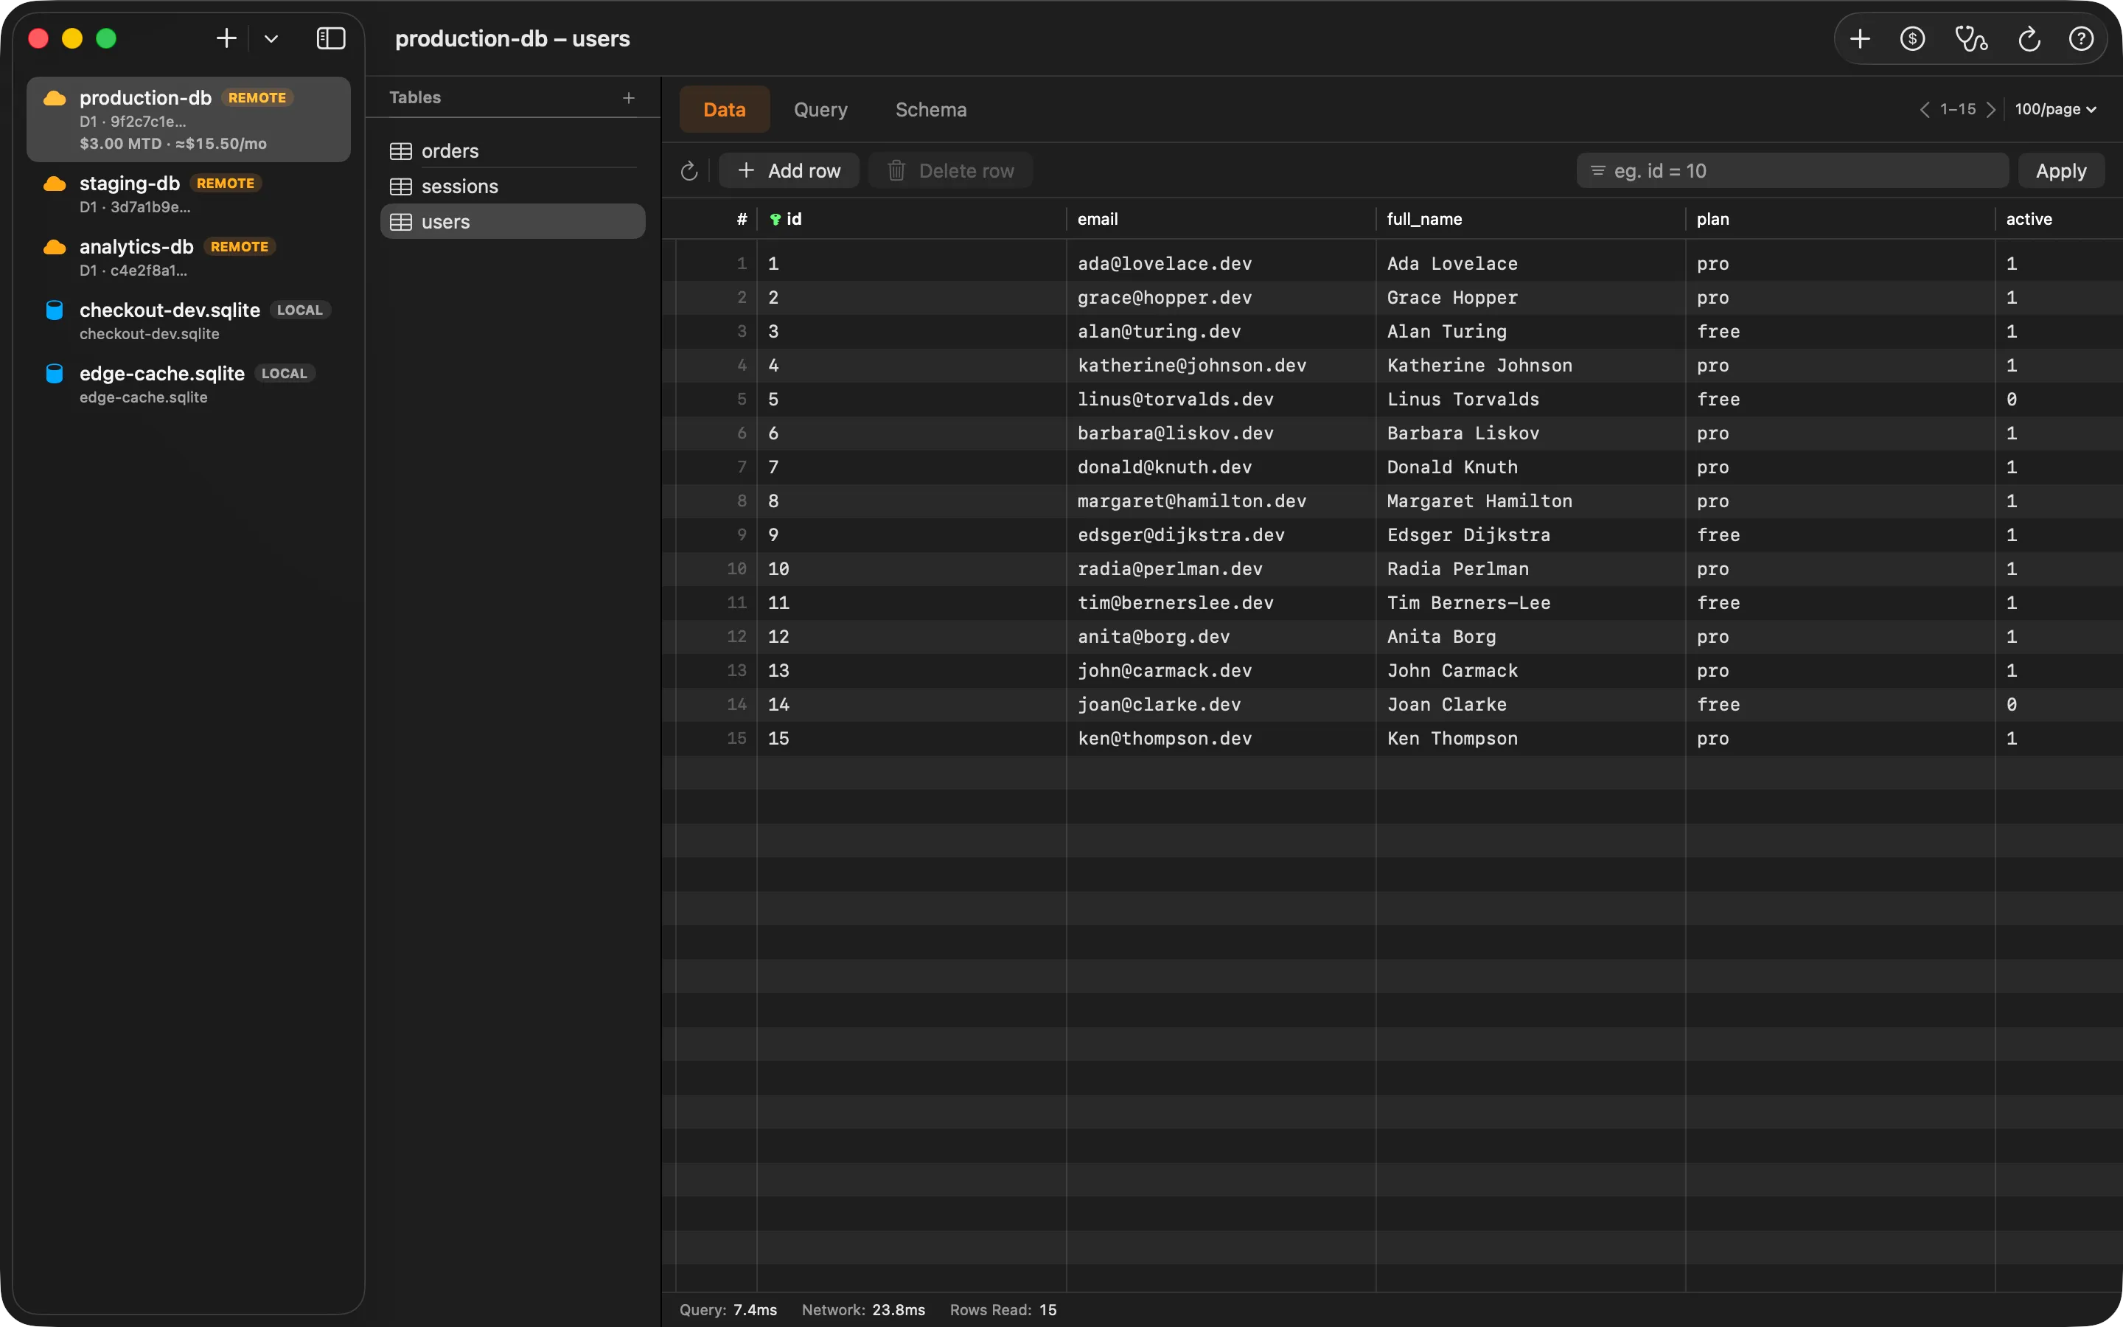Viewport: 2123px width, 1327px height.
Task: Switch to the Schema tab
Action: (931, 110)
